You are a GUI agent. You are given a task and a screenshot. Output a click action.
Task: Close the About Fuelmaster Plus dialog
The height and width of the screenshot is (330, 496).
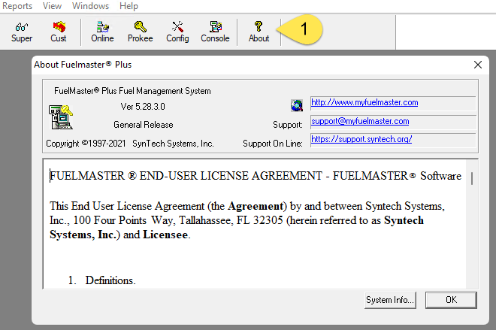click(x=478, y=65)
